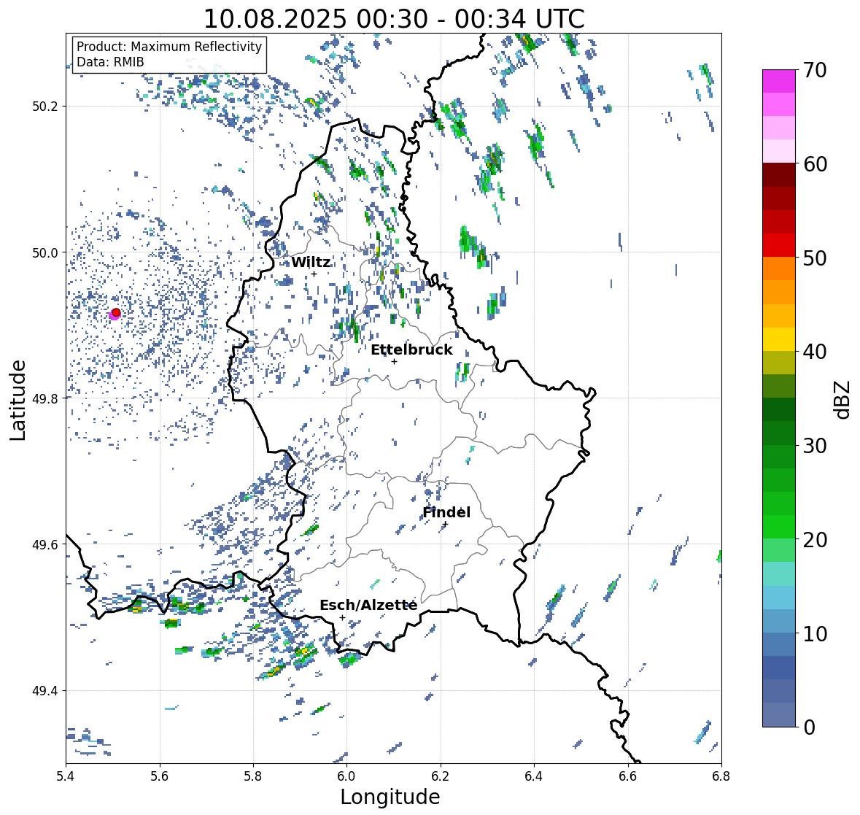Click the Findel city label
Image resolution: width=860 pixels, height=815 pixels.
click(x=446, y=511)
